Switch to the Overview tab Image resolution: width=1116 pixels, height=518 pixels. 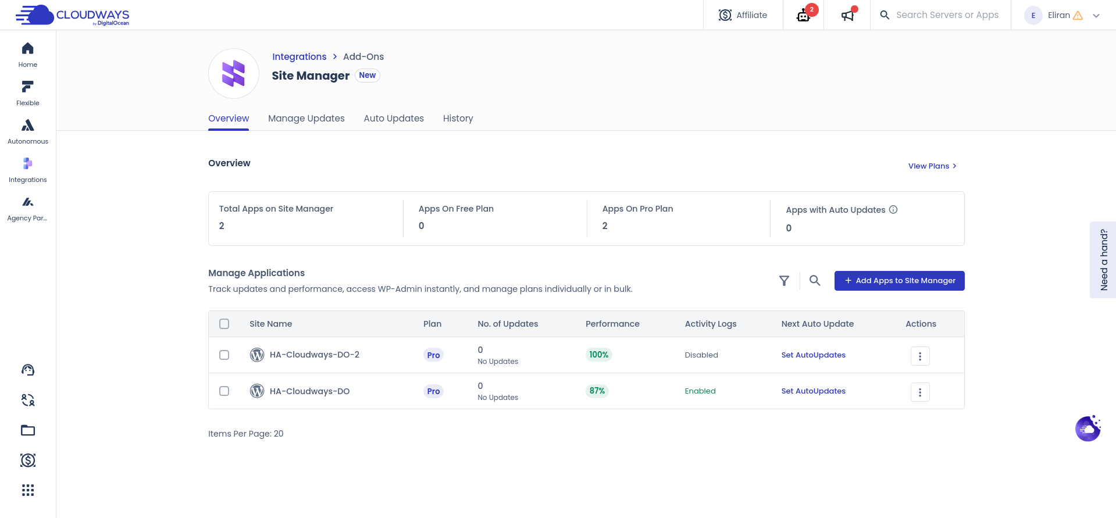point(229,119)
